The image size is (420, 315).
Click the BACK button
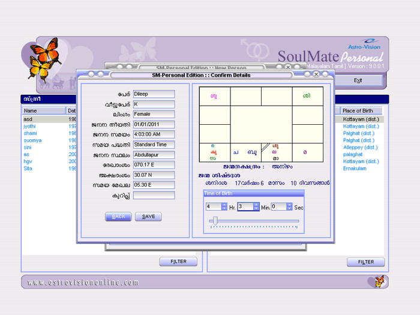click(118, 217)
